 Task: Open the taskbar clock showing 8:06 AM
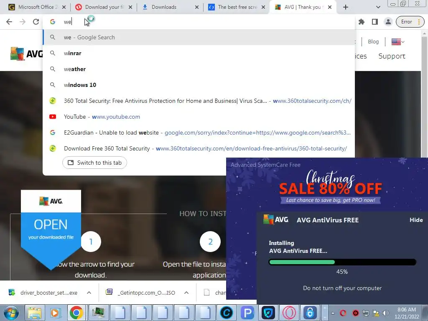[407, 313]
